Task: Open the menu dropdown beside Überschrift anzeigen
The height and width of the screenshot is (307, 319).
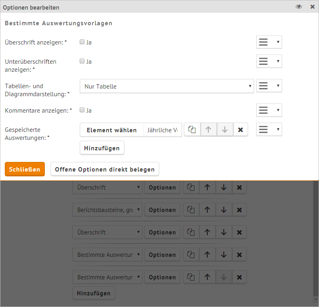Action: tap(269, 42)
